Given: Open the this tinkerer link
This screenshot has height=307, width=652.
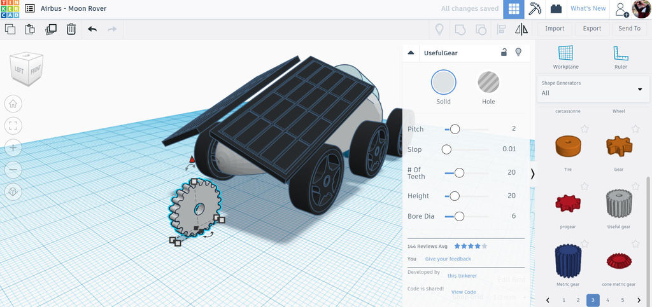Looking at the screenshot, I should (462, 276).
